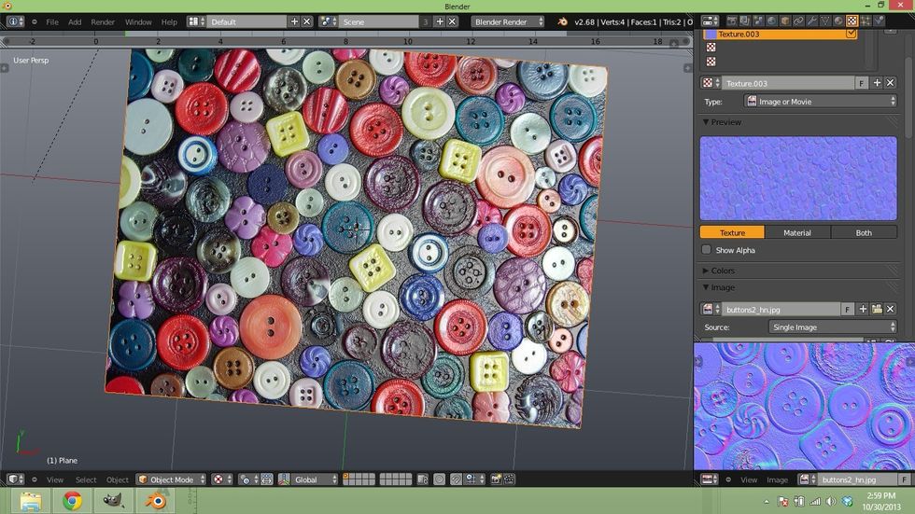Open the Image or Movie type dropdown
Screen dimensions: 915x514
(x=821, y=102)
